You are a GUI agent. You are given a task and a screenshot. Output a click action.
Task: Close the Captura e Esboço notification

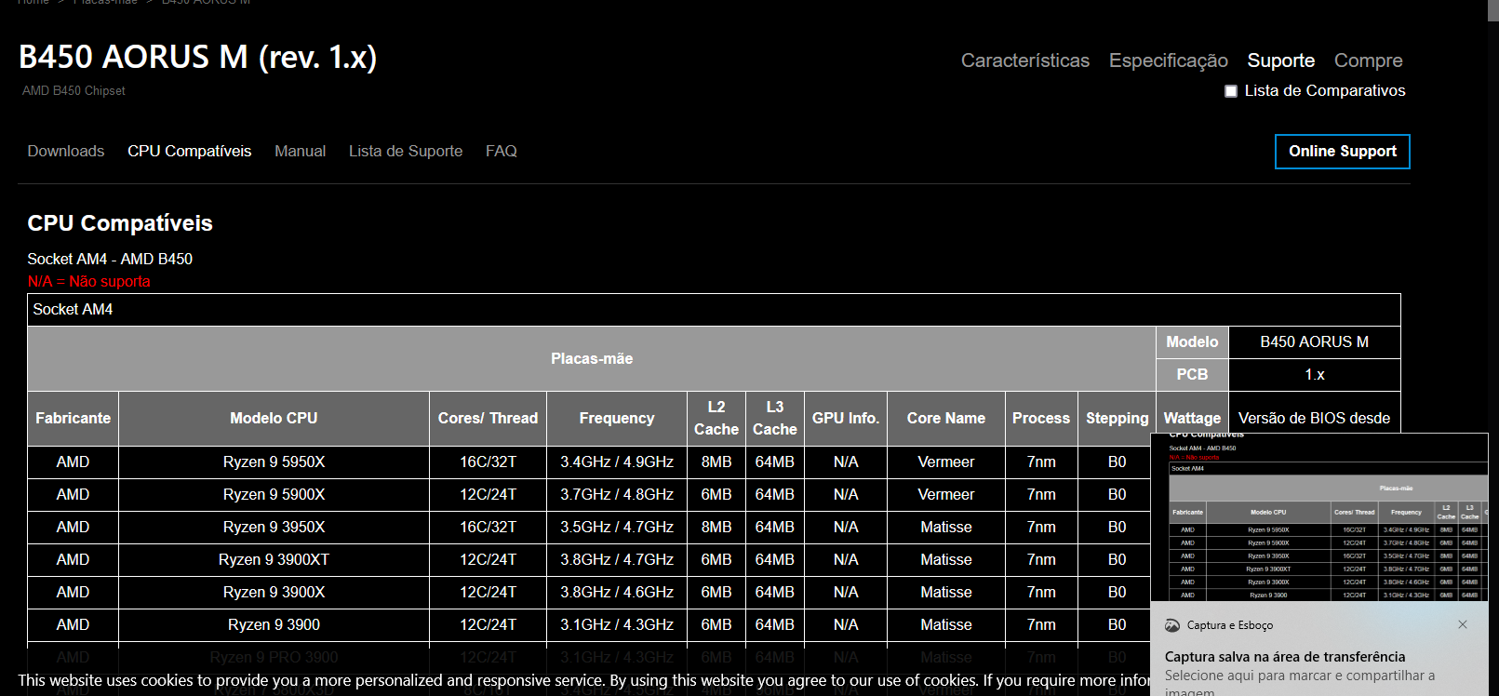(x=1463, y=624)
